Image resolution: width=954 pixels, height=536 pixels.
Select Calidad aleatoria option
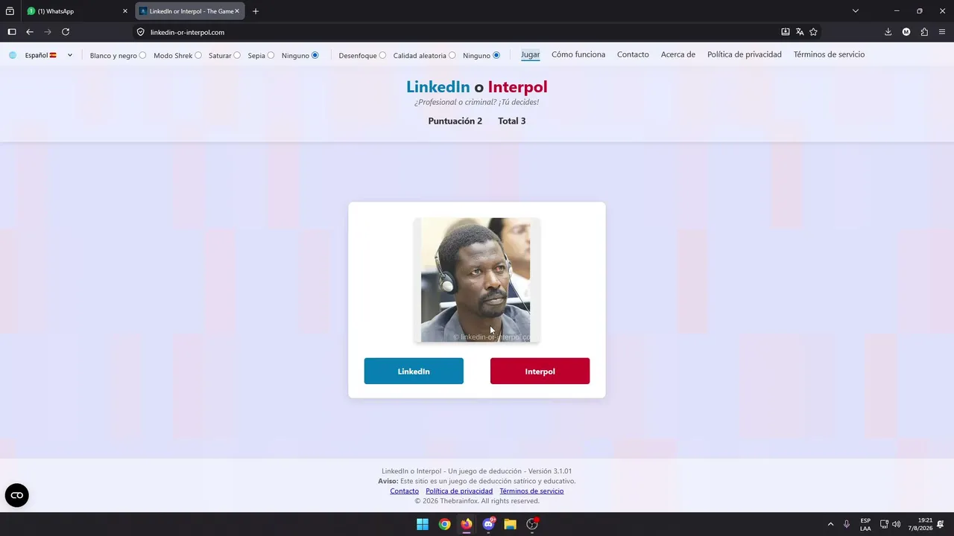[x=452, y=55]
